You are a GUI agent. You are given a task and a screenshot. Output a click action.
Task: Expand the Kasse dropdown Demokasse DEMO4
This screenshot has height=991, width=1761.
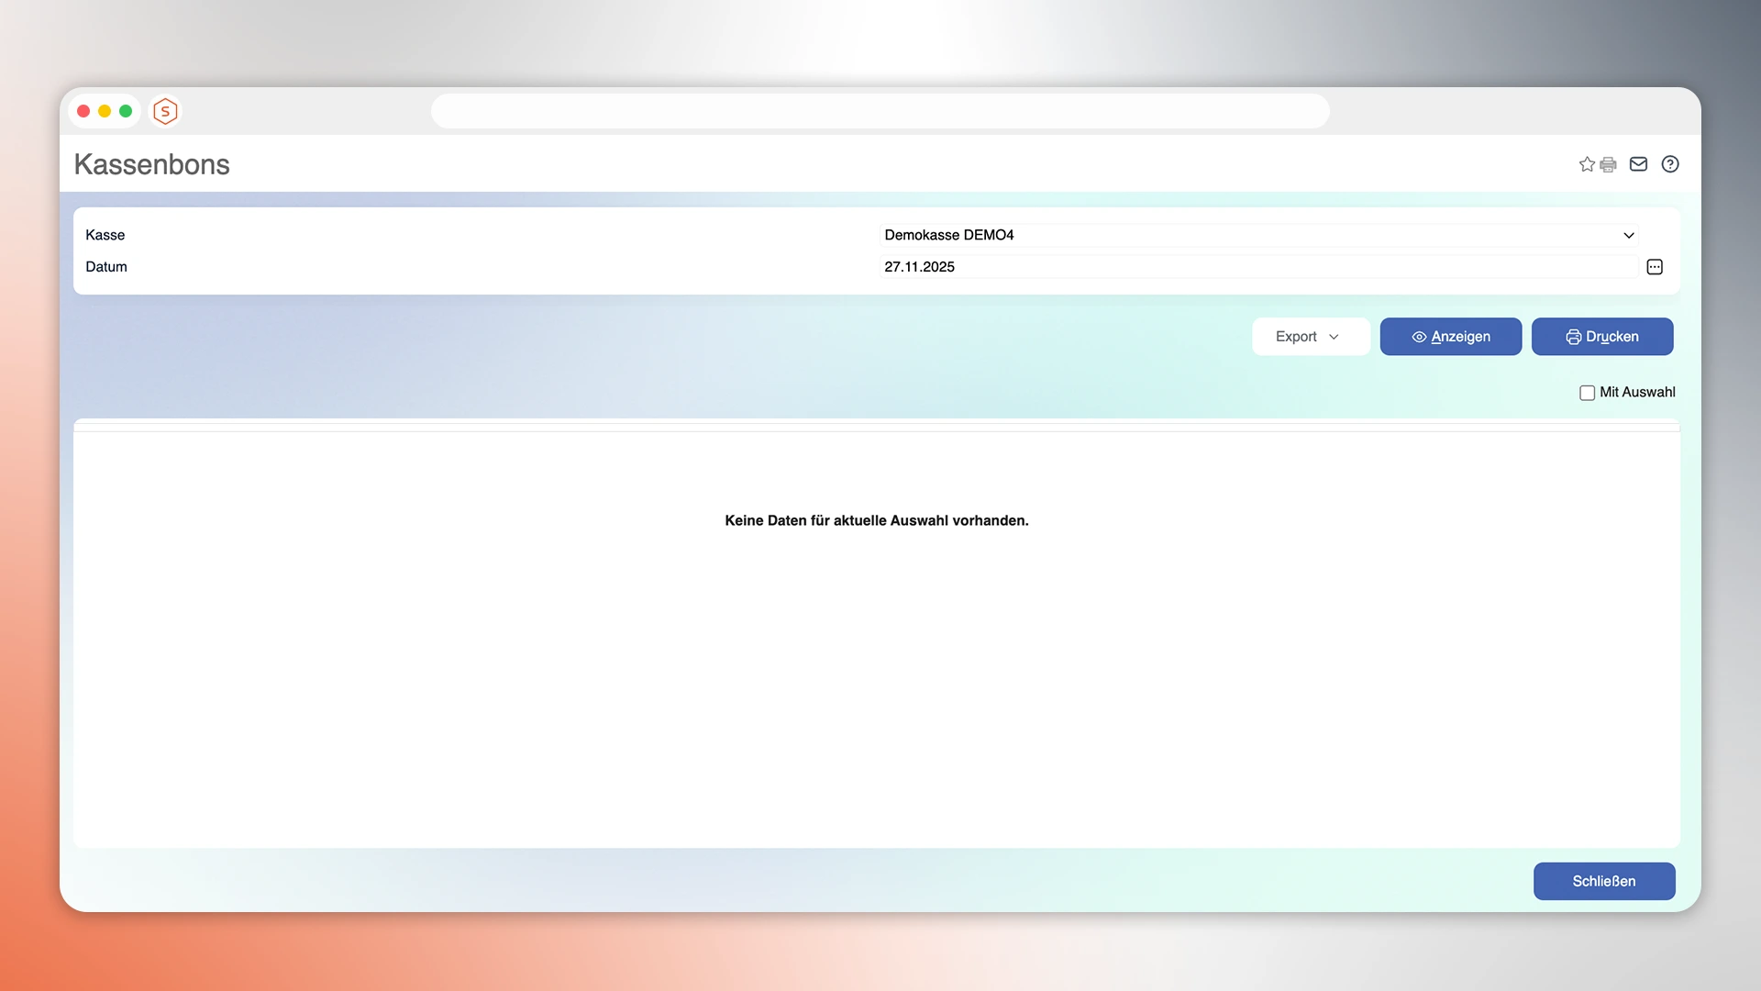click(1258, 235)
